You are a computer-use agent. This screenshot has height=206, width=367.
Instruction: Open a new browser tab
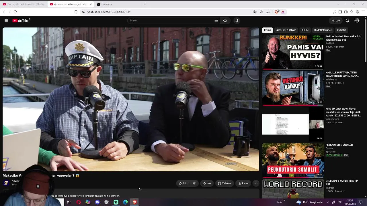(x=145, y=4)
